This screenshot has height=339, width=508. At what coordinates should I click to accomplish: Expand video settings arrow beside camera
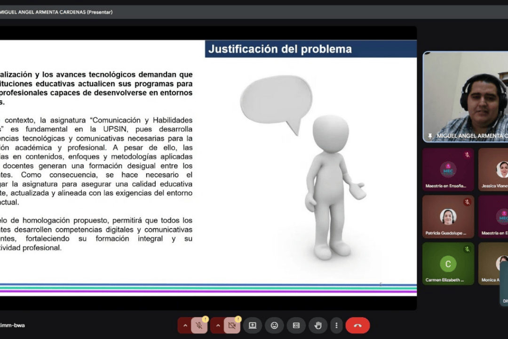(x=218, y=325)
